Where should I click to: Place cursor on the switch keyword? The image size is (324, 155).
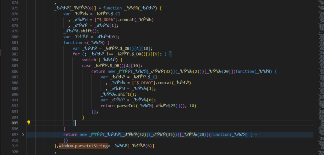click(x=89, y=60)
